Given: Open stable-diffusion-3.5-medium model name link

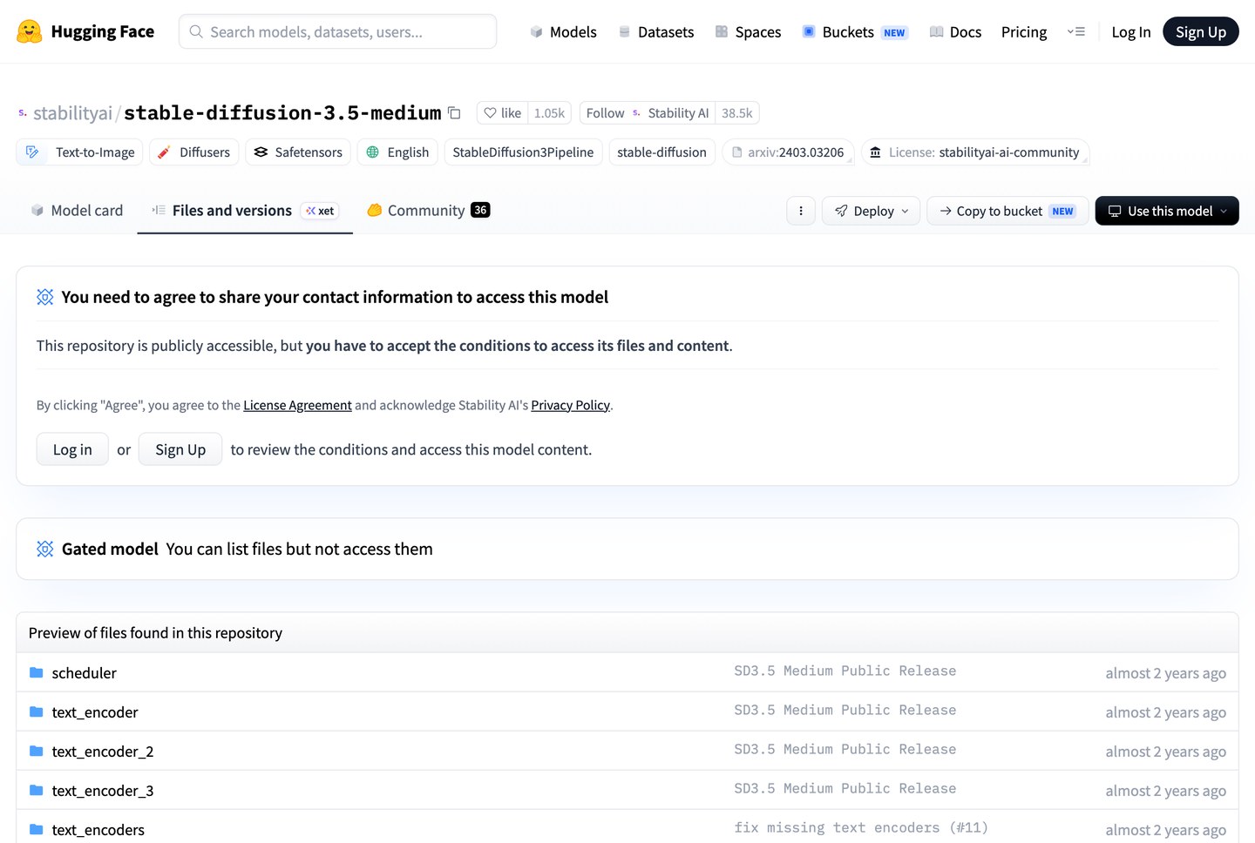Looking at the screenshot, I should tap(282, 113).
